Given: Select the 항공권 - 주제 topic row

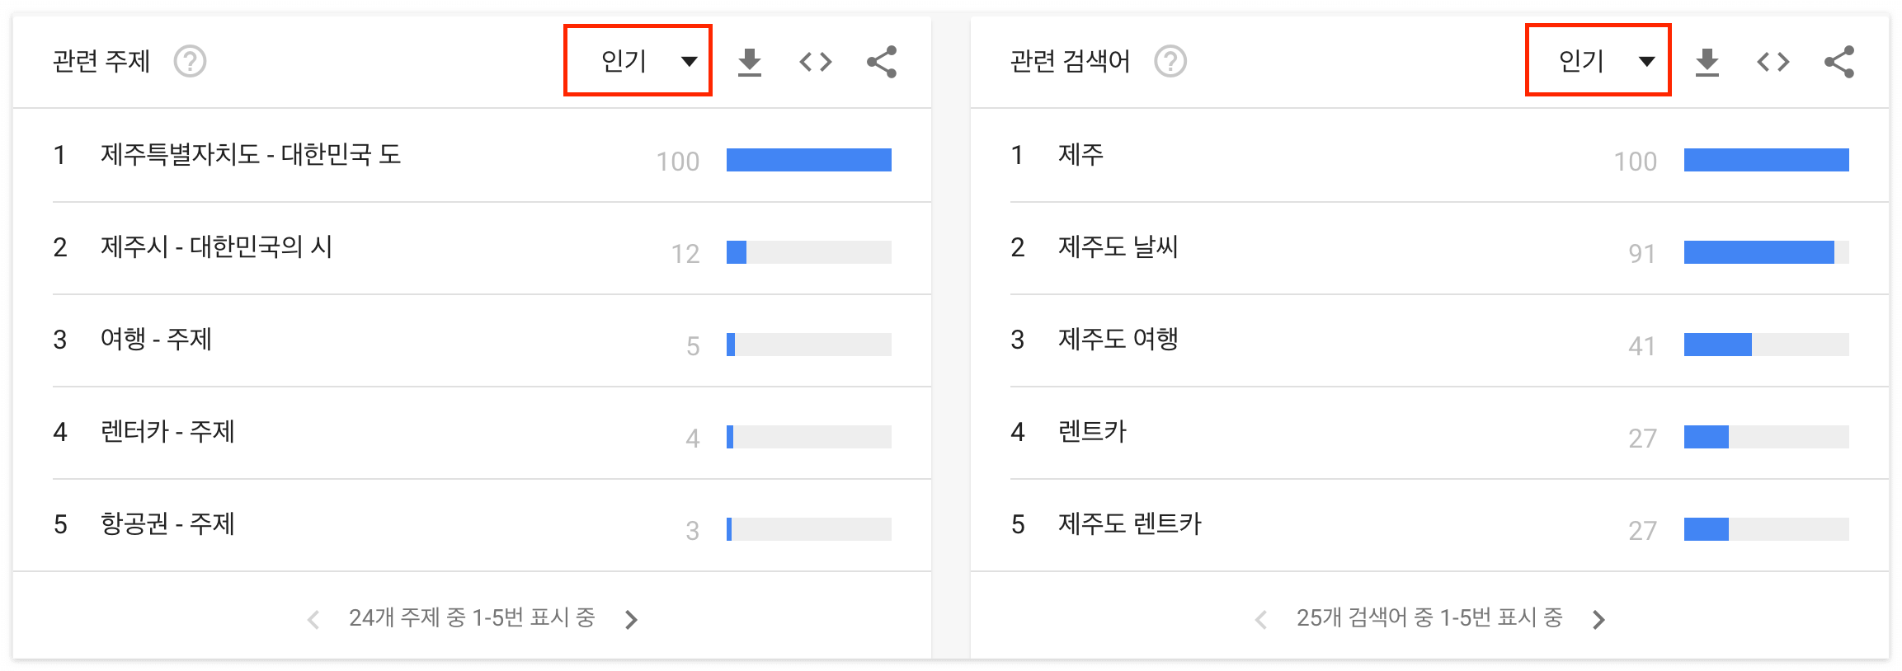Looking at the screenshot, I should [x=165, y=525].
